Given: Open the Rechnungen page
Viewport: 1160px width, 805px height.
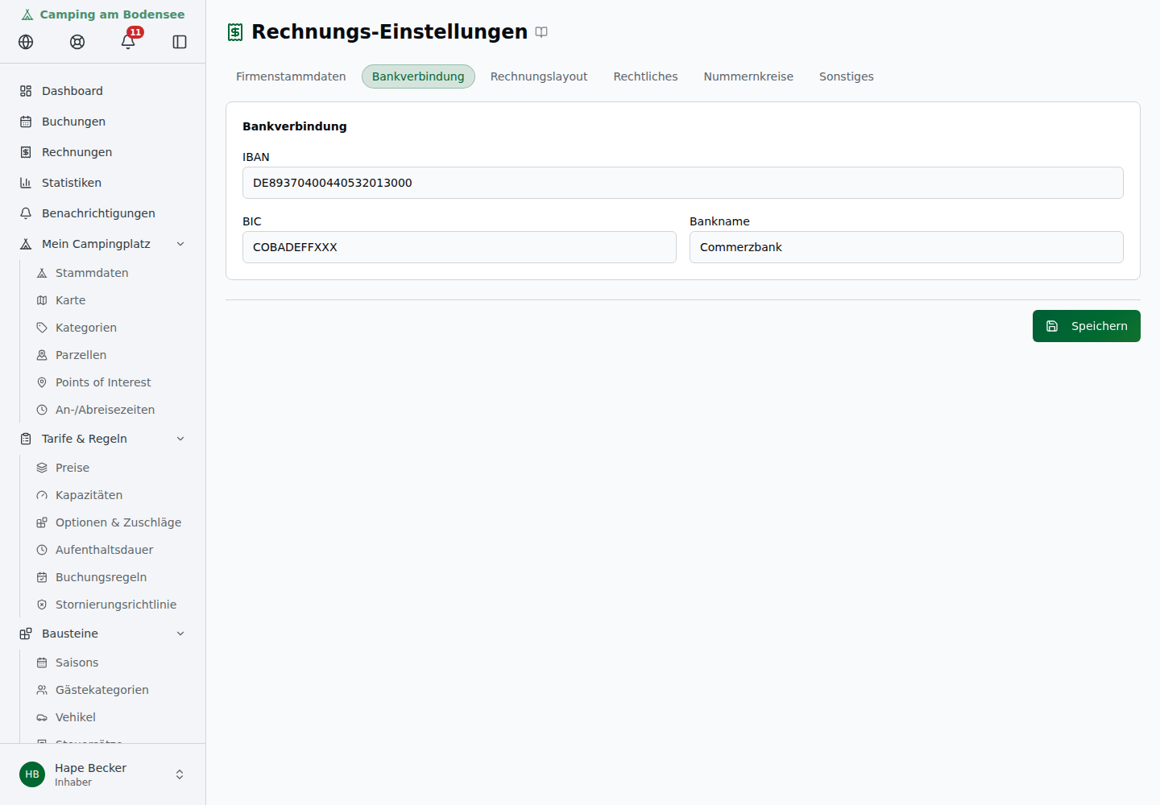Looking at the screenshot, I should point(103,152).
